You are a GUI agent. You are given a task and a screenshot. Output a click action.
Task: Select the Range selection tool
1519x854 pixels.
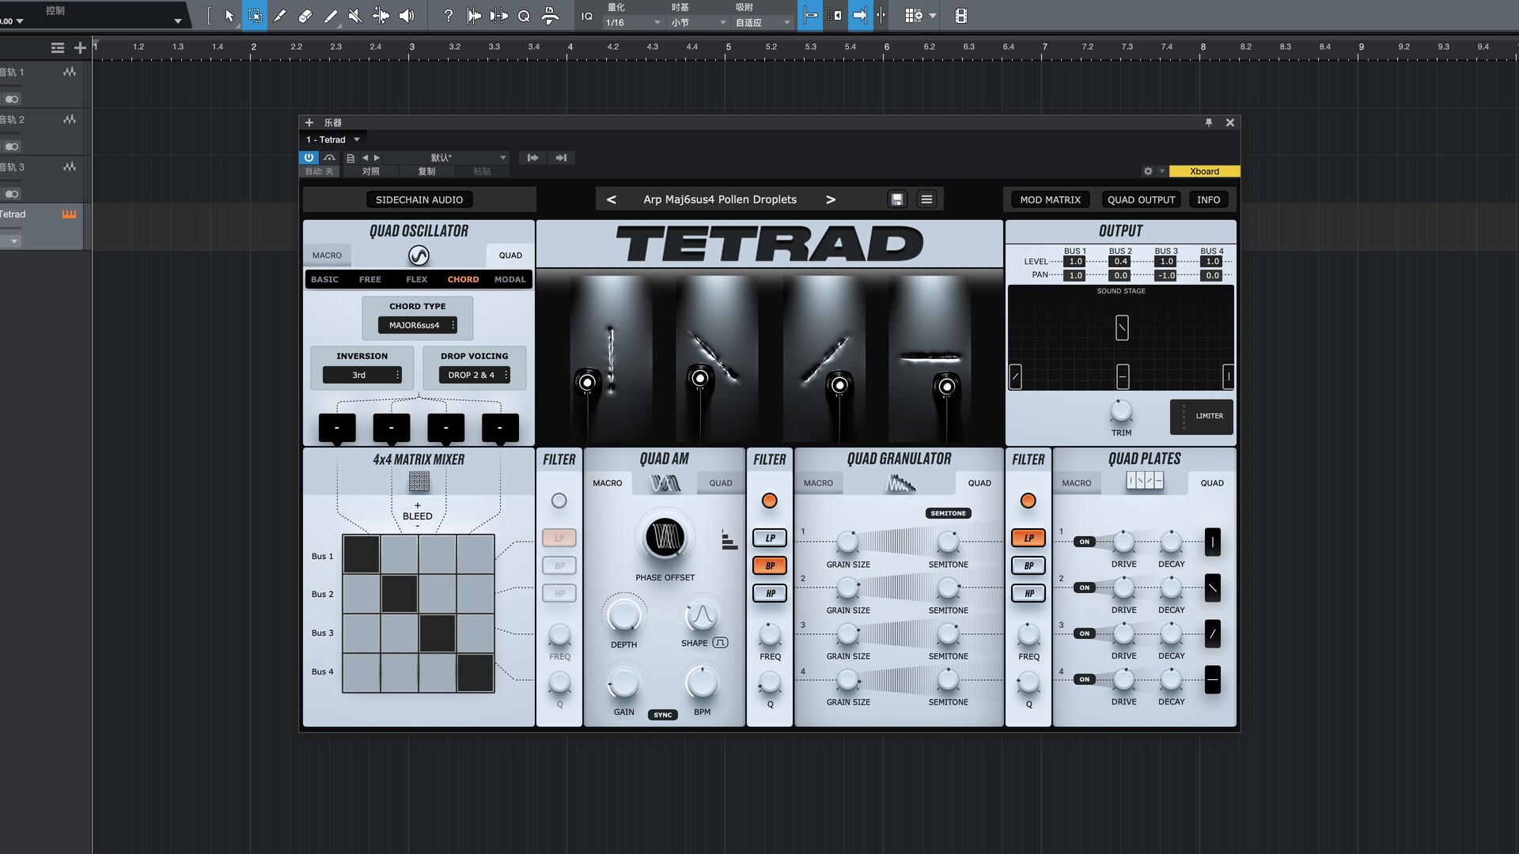[255, 15]
